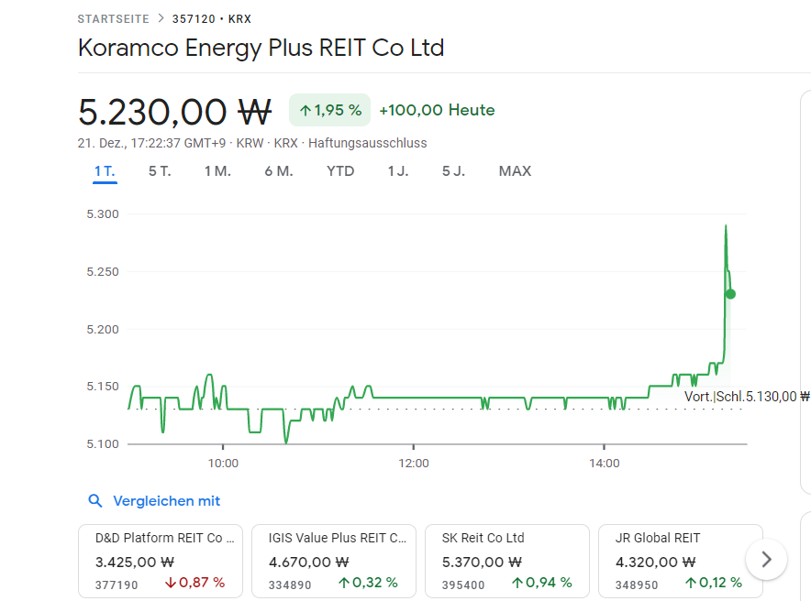Open the JR Global REIT card

coord(680,561)
